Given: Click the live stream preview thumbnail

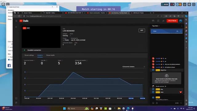Looking at the screenshot, I should pyautogui.click(x=41, y=37).
